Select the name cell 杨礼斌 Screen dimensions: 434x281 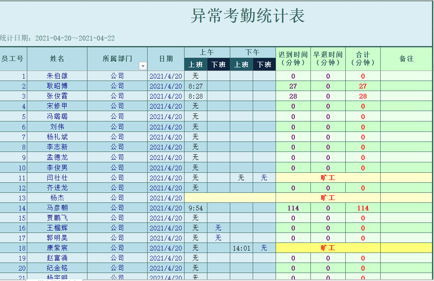57,137
